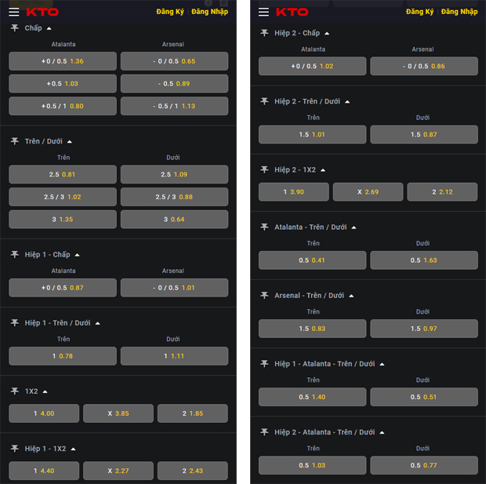Screen dimensions: 486x484
Task: Toggle pin on Hiệp 1 - Trên / Dưới
Action: pos(15,322)
